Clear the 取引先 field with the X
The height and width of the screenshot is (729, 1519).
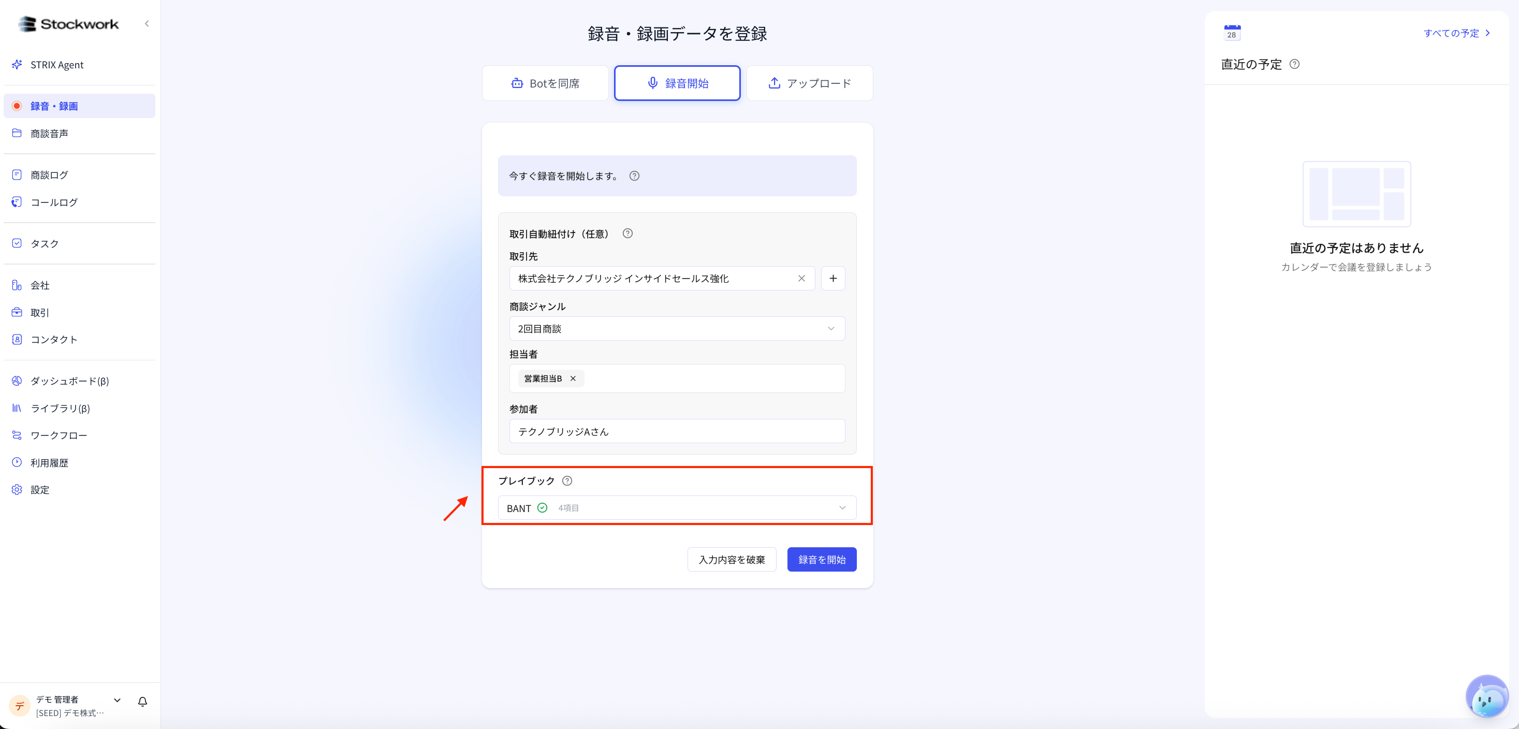click(801, 279)
